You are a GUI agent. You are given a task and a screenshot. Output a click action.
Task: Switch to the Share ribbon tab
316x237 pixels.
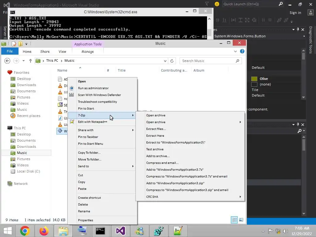[x=45, y=52]
